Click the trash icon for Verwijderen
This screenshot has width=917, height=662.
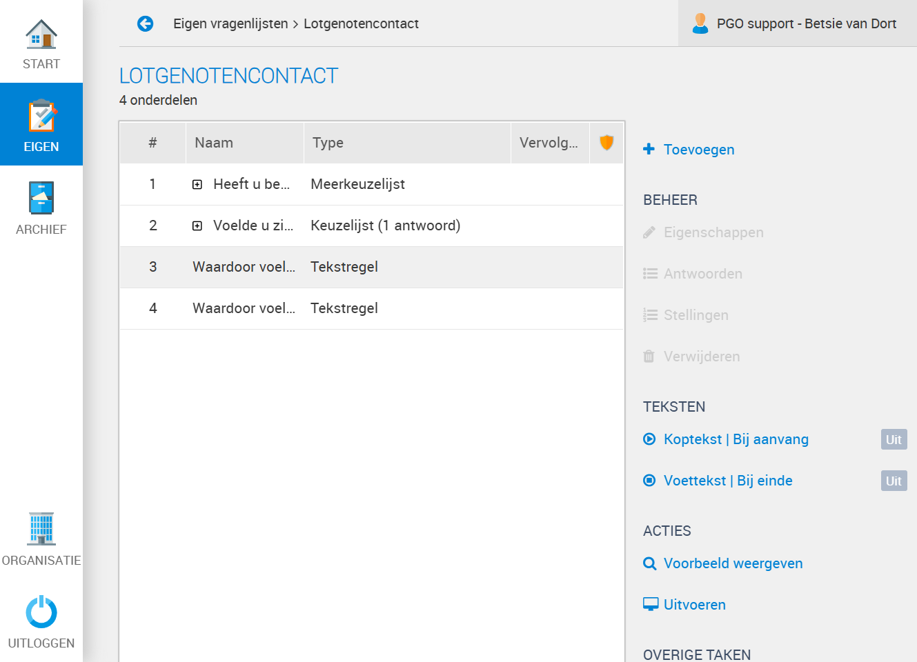coord(649,357)
